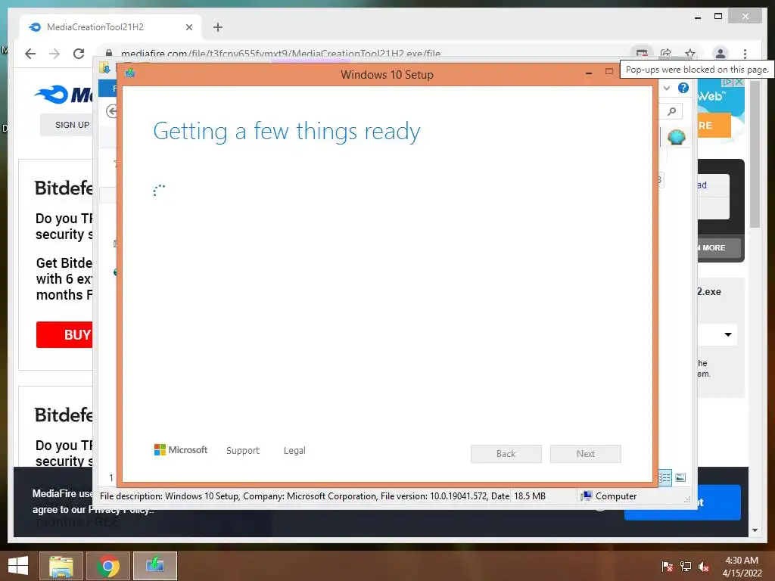Click the Next button in Setup
This screenshot has width=775, height=581.
click(586, 454)
